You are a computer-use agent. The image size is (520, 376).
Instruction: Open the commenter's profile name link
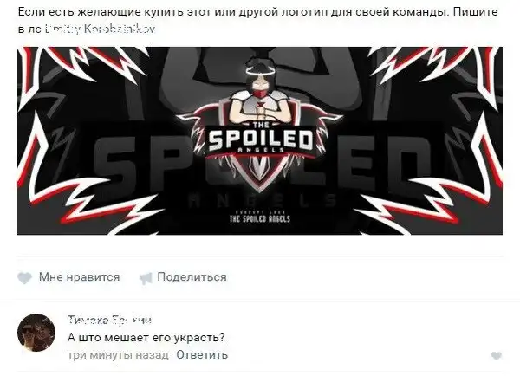click(109, 320)
